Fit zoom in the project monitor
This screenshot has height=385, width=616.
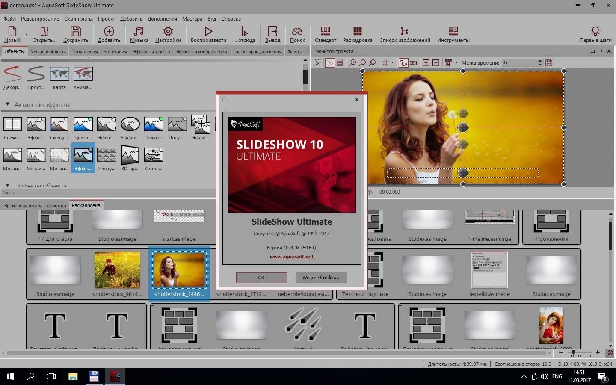tap(373, 63)
